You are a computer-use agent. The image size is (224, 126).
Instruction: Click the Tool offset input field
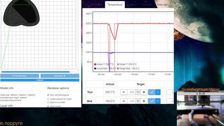[x=170, y=92]
